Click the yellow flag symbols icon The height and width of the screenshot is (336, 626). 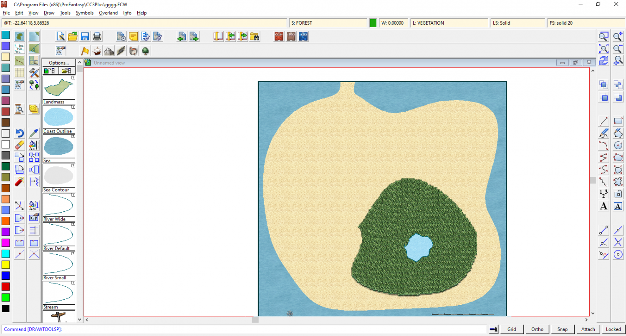tap(85, 51)
